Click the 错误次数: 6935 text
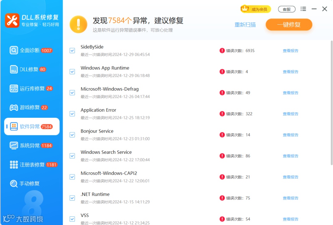333x225 pixels. pos(240,51)
